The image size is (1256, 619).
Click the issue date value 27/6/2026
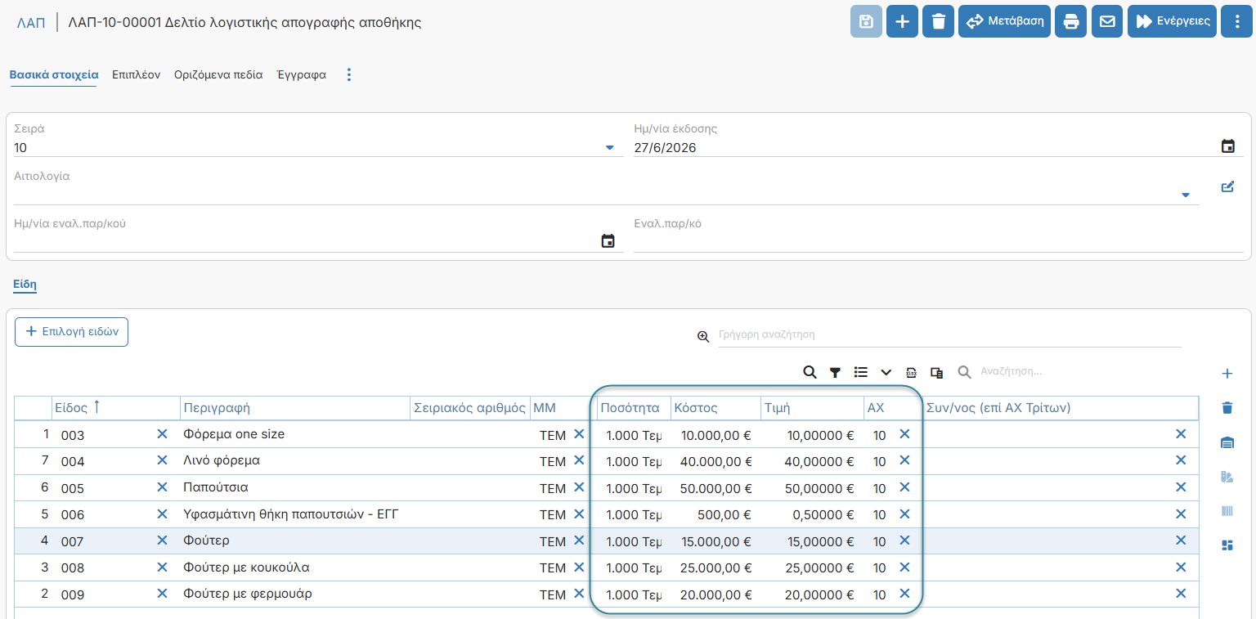[666, 148]
